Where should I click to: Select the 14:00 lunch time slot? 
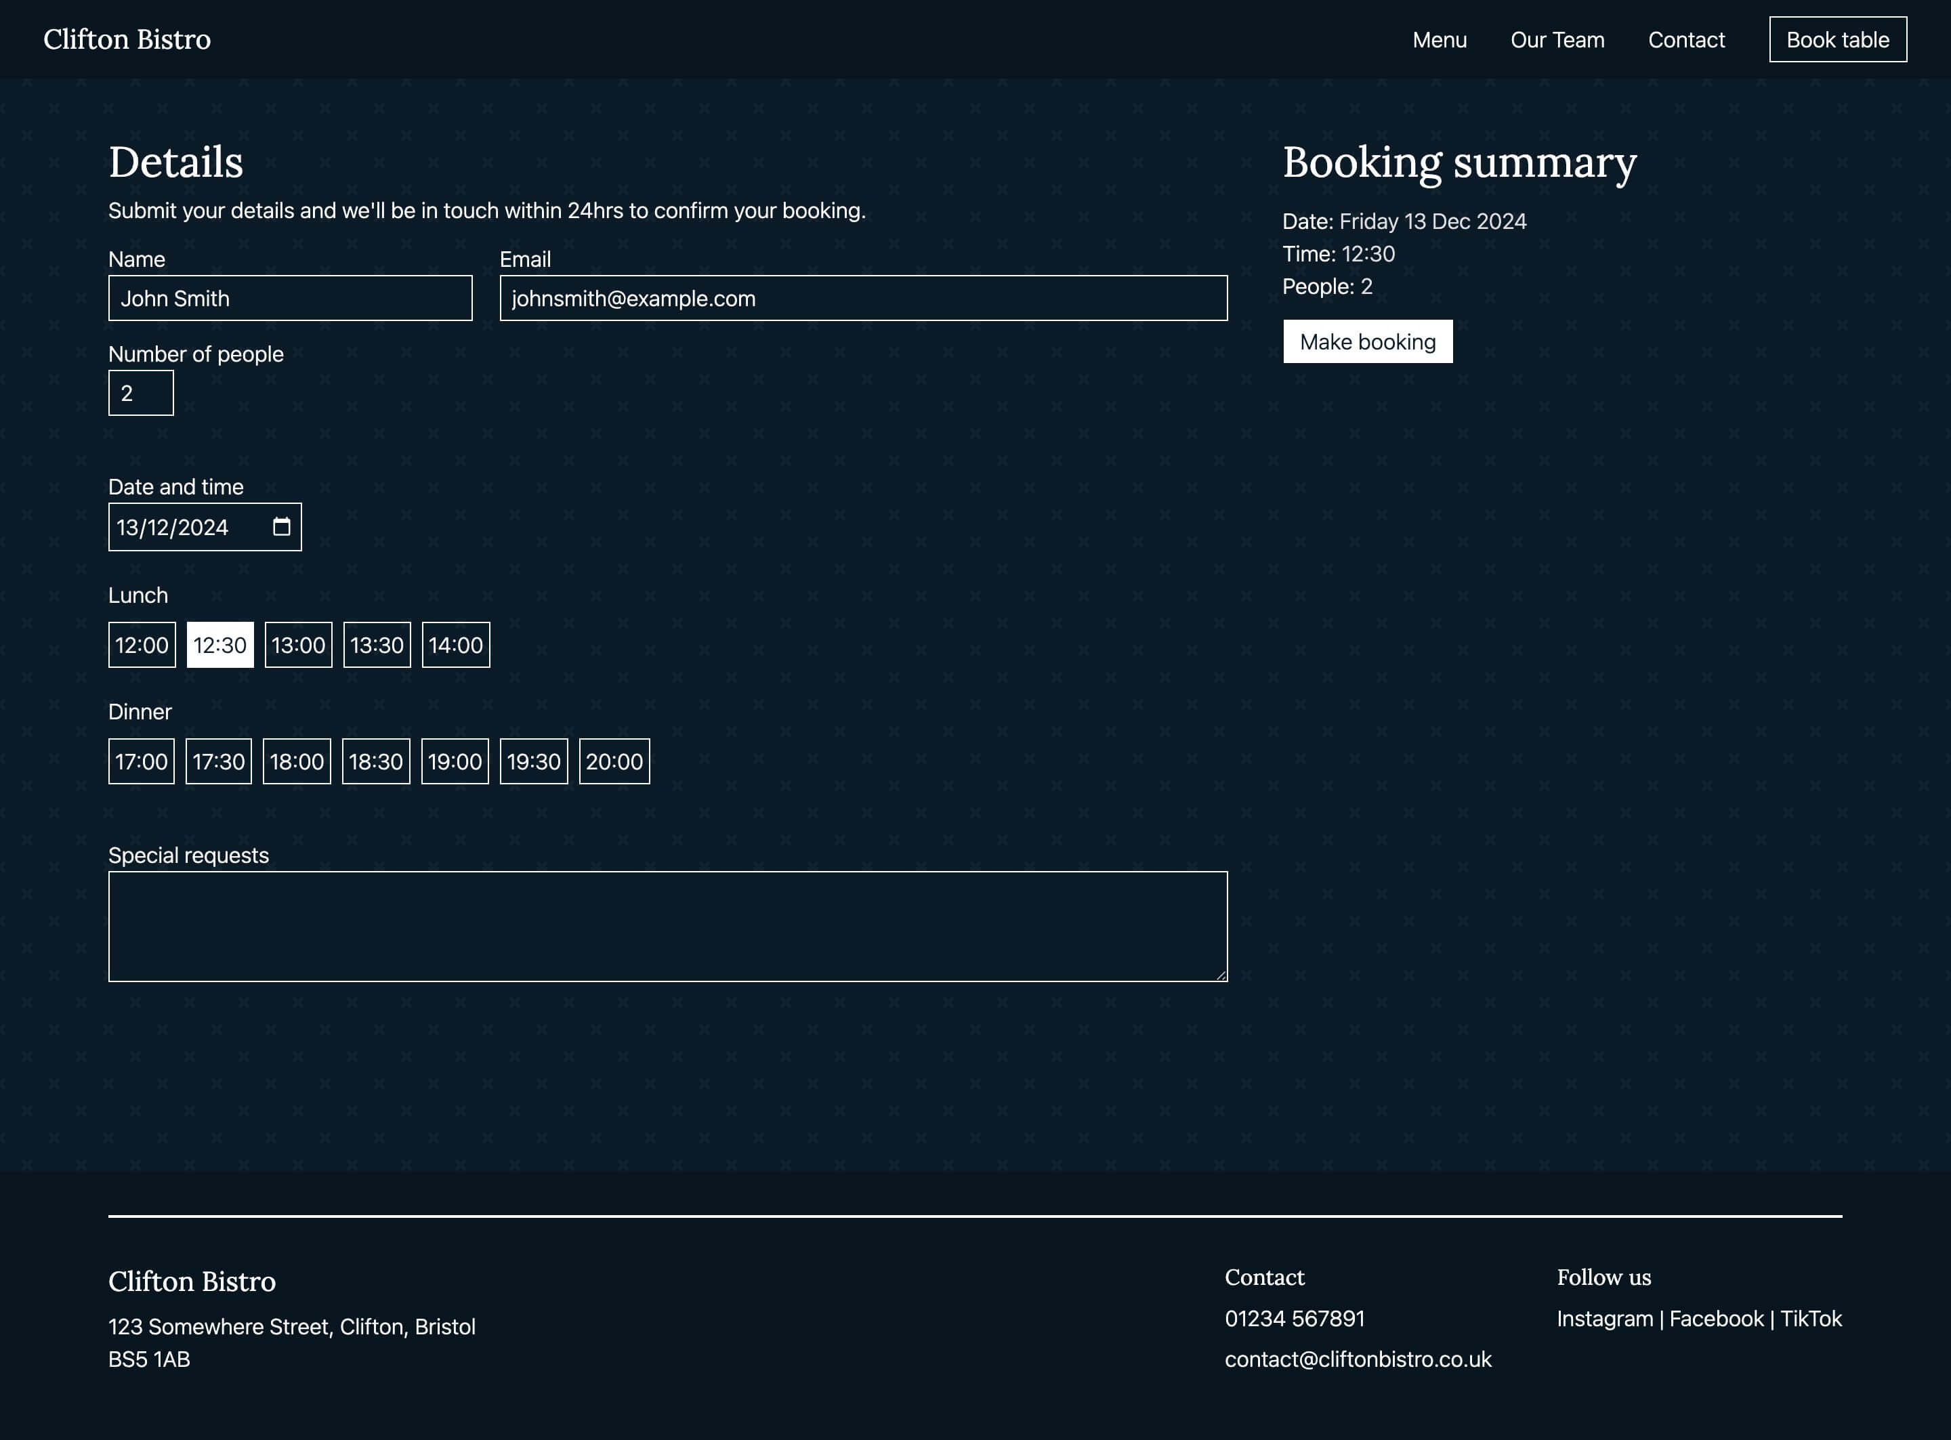point(455,643)
